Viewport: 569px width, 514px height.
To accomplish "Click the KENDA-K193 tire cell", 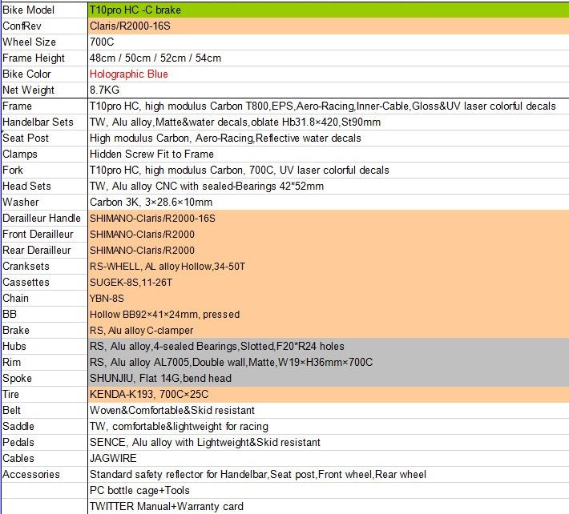I will (329, 395).
